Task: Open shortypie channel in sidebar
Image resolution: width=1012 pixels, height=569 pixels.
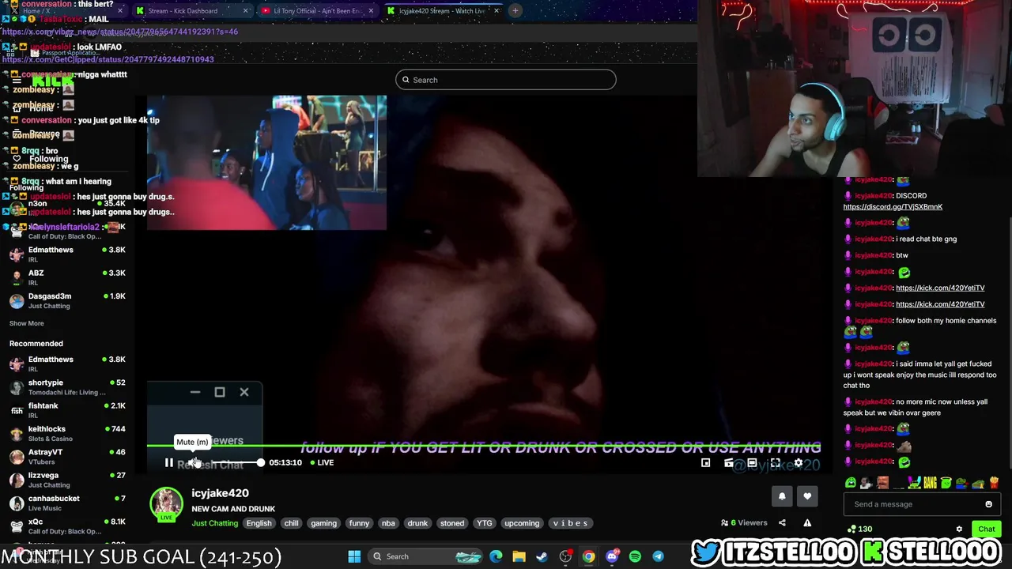Action: point(66,387)
